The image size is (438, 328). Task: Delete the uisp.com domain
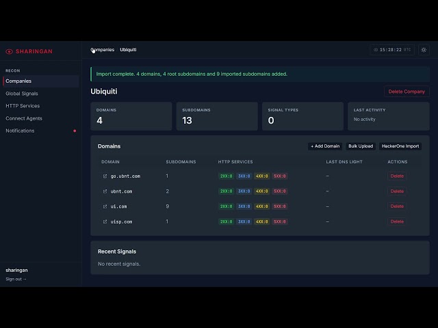[x=397, y=221]
